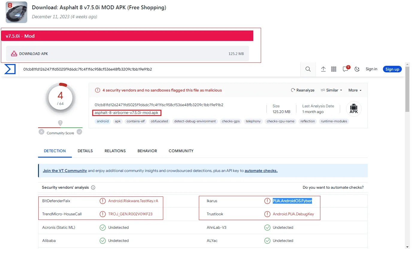The height and width of the screenshot is (253, 412).
Task: Click the file hash search input field
Action: pos(160,69)
